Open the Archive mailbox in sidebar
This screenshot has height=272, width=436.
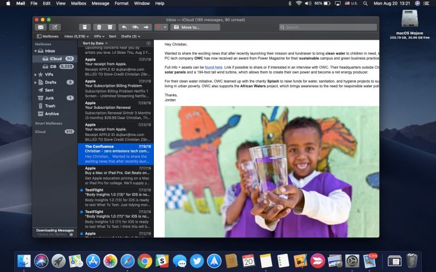(55, 114)
